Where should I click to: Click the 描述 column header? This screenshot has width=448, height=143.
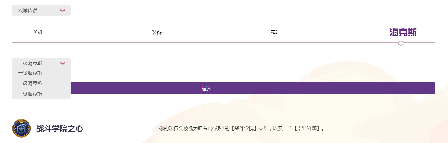pos(206,89)
